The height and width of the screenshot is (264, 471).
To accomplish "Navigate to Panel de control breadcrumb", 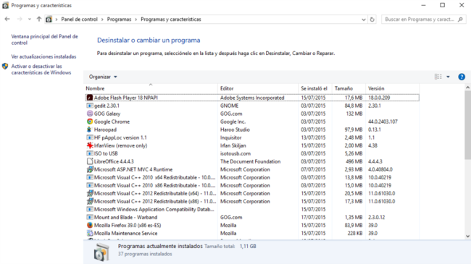I will pyautogui.click(x=79, y=20).
